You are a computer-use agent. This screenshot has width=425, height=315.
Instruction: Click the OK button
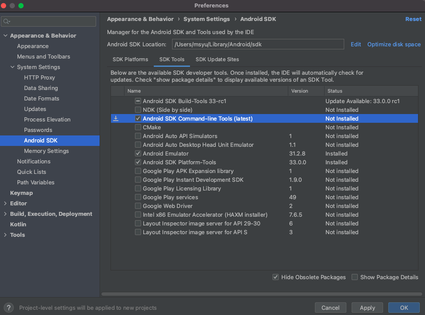point(404,308)
